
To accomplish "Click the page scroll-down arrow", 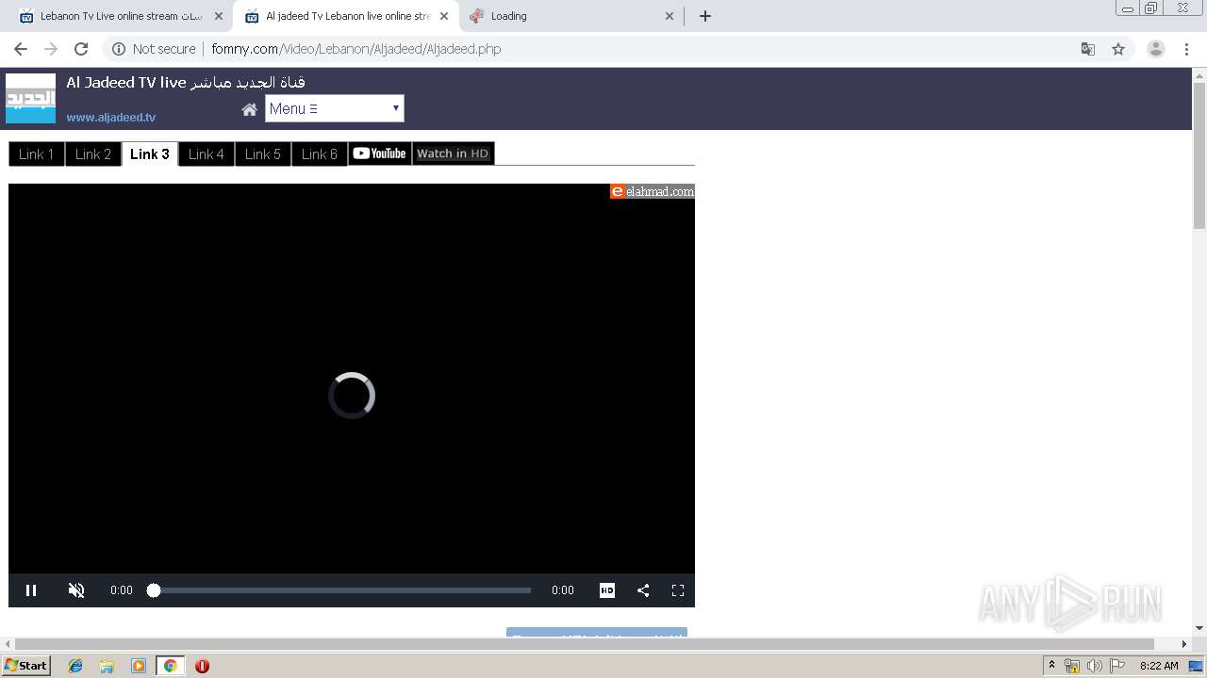I will 1199,628.
